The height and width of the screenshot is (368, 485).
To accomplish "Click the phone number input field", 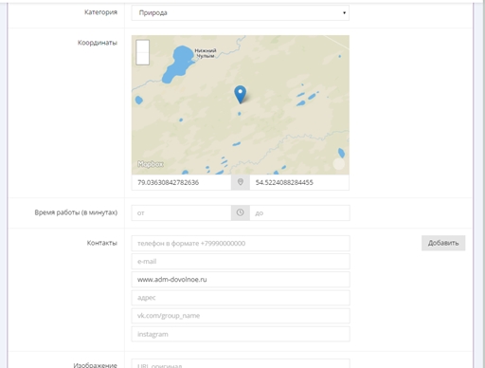I will [x=241, y=244].
